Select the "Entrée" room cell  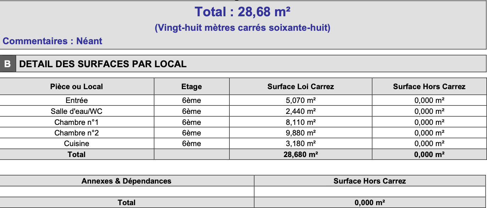click(x=77, y=100)
